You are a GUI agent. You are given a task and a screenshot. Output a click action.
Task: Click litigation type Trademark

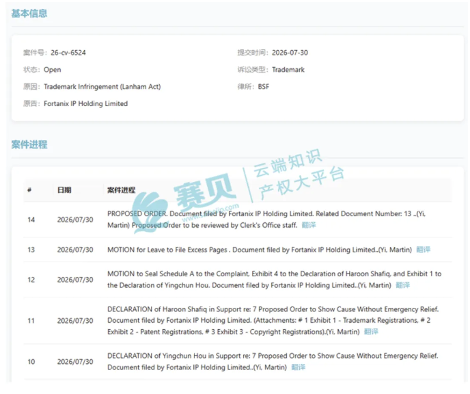[288, 70]
